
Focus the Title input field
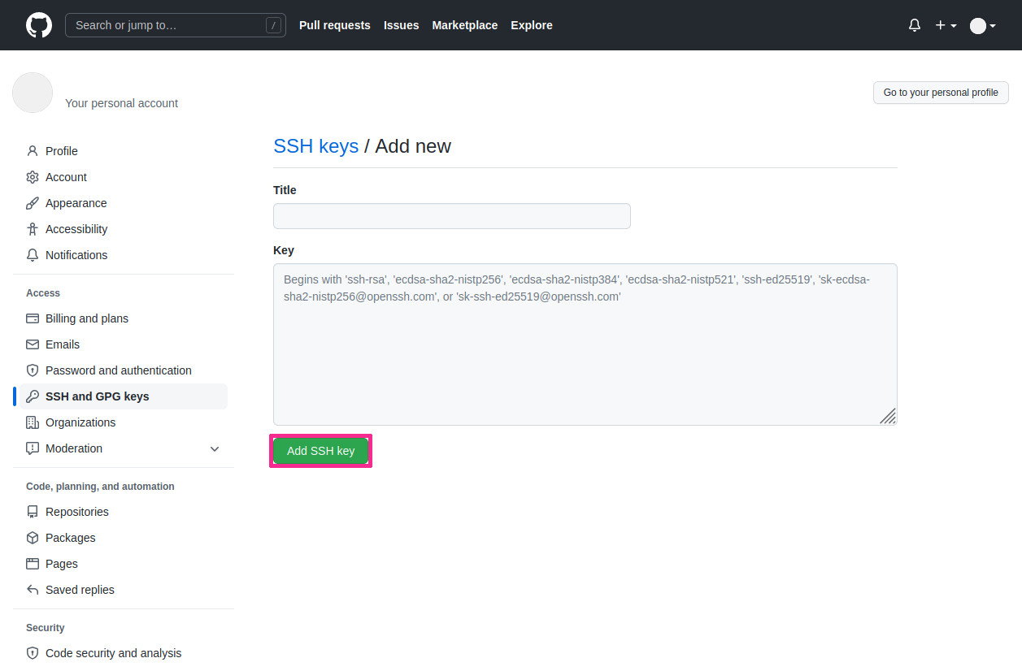[x=451, y=216]
